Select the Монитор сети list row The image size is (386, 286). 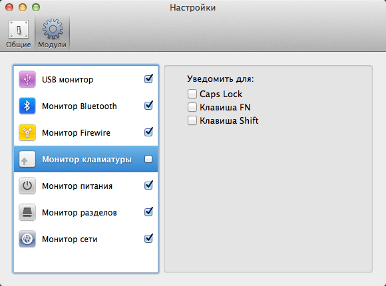click(x=86, y=239)
